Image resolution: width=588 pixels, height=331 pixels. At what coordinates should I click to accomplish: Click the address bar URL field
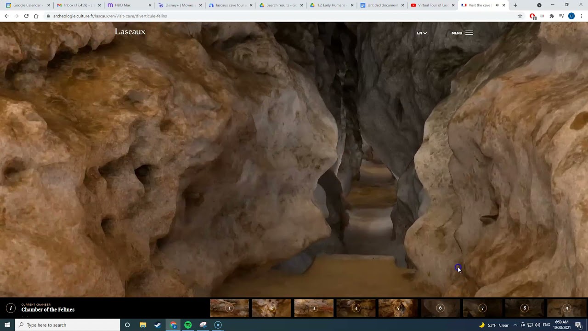280,16
